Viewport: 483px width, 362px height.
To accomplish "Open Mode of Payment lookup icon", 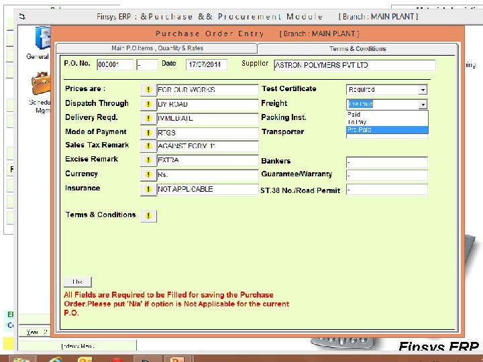I will 148,133.
